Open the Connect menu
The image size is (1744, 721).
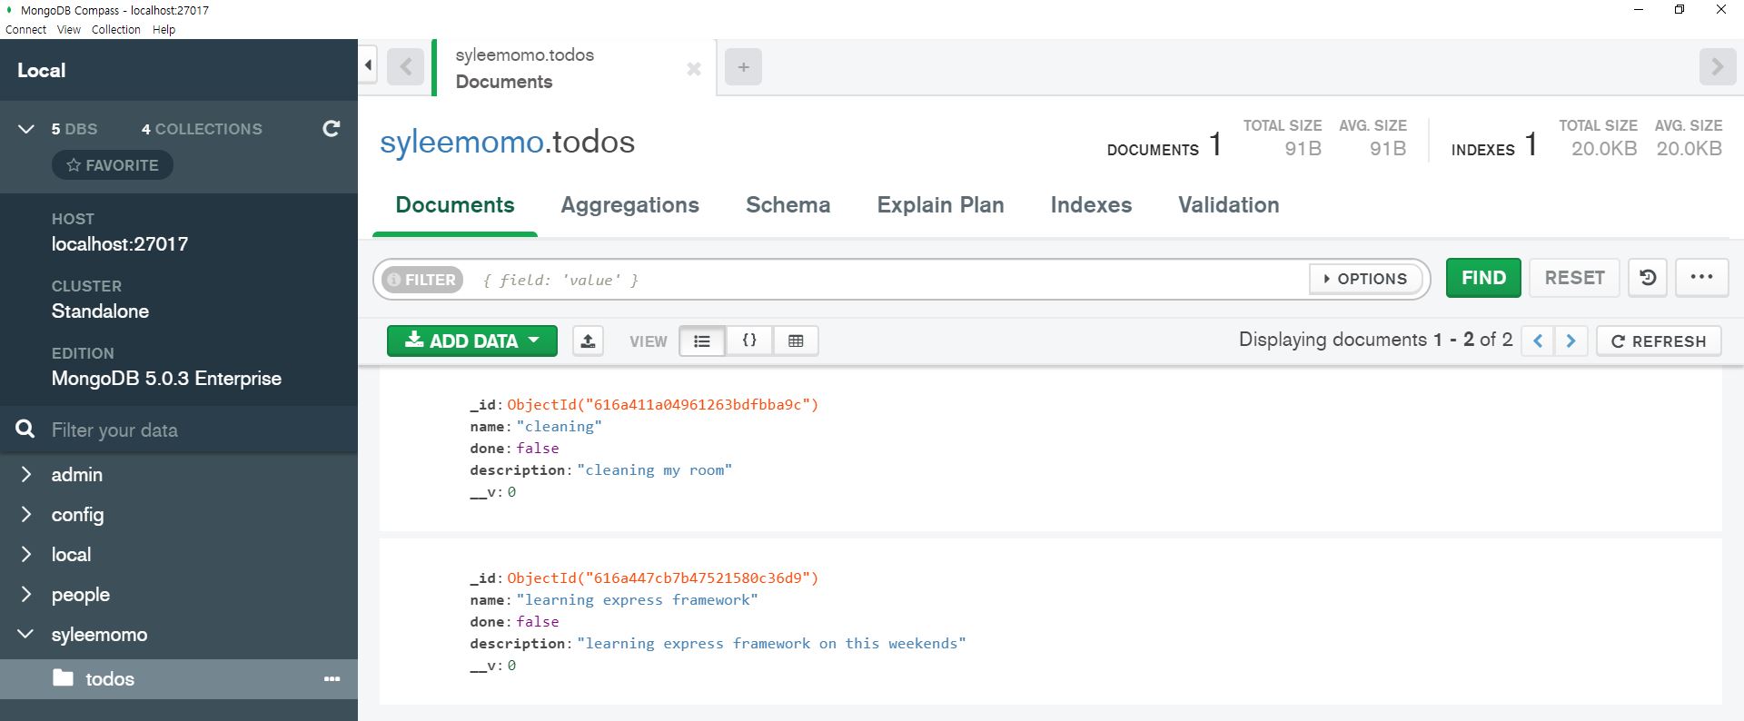tap(25, 29)
